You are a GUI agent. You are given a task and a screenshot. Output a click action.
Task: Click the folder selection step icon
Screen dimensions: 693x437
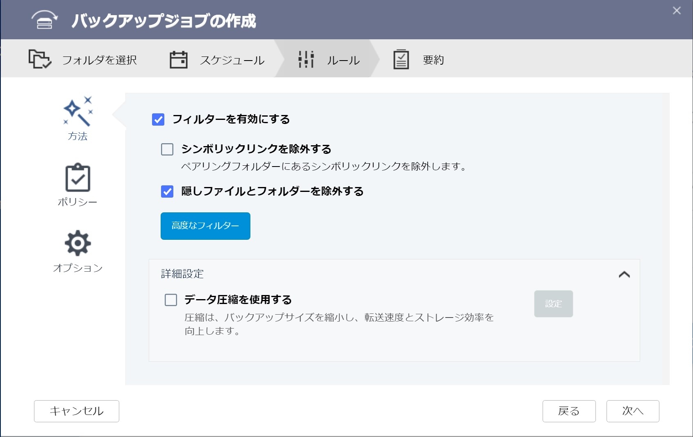40,59
